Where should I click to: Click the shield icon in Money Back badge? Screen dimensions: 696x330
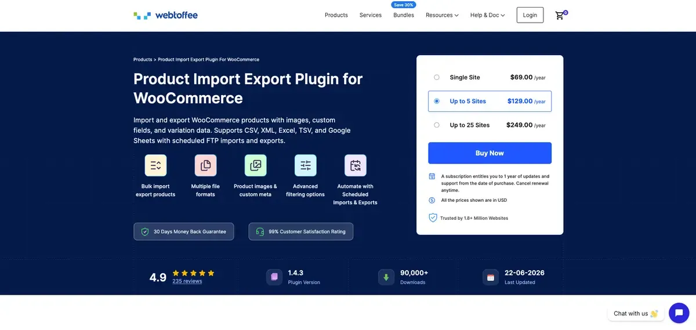145,231
